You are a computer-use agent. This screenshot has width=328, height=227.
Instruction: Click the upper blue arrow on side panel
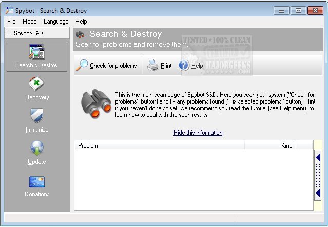[x=318, y=158]
